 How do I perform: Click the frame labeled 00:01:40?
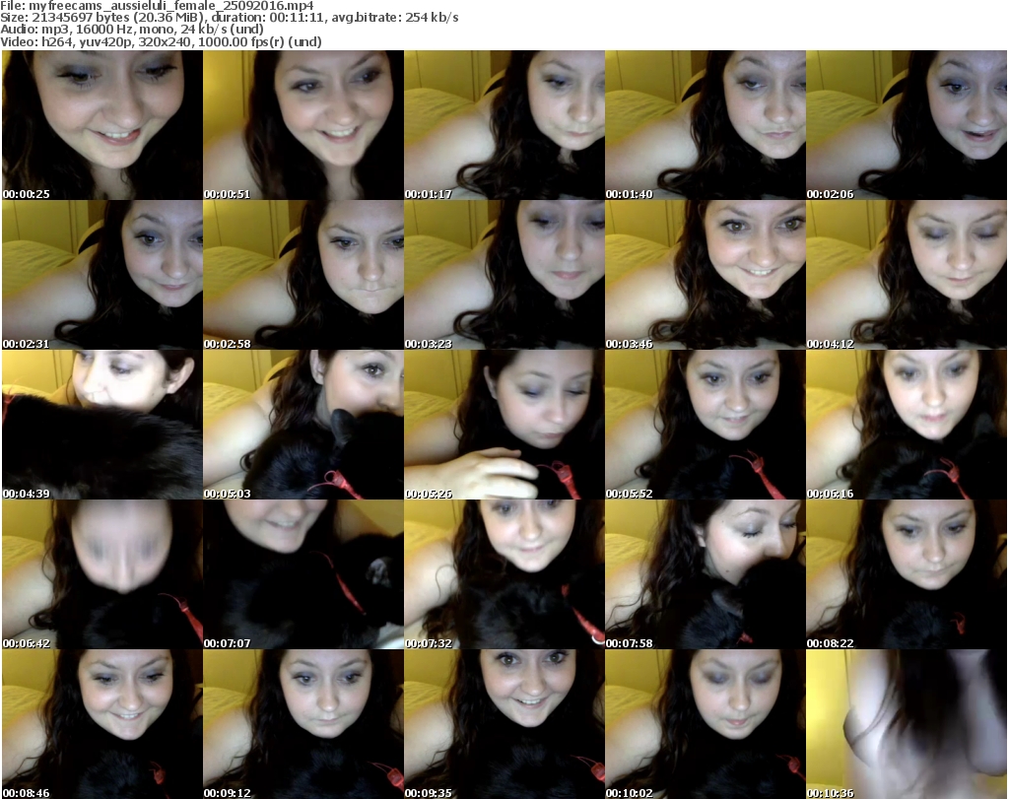point(705,125)
